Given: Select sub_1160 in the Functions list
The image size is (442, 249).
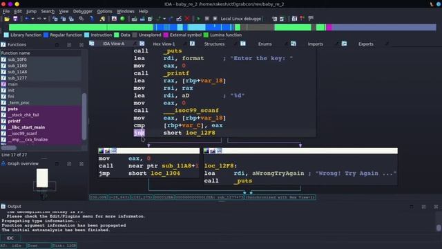Looking at the screenshot, I should [x=41, y=66].
